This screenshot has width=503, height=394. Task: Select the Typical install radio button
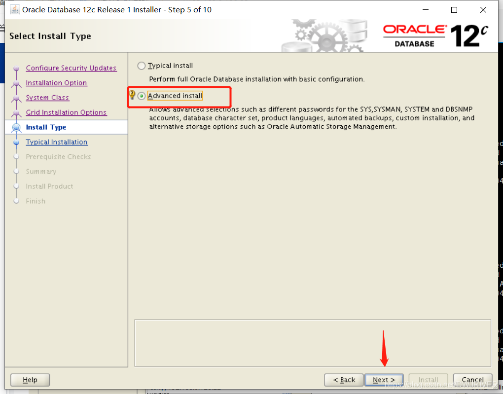(141, 66)
